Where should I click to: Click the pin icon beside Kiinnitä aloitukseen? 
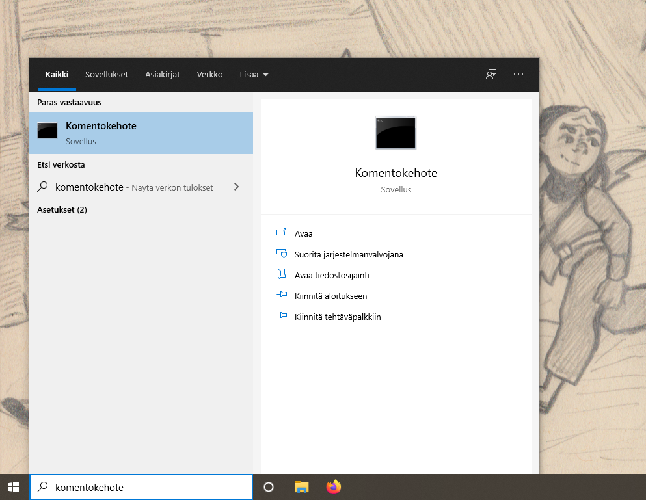[x=282, y=295]
